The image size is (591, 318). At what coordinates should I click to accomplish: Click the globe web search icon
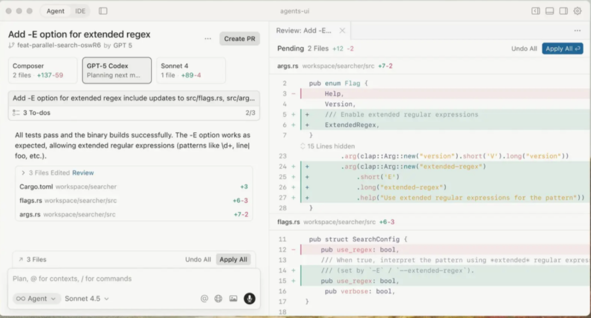(x=218, y=298)
